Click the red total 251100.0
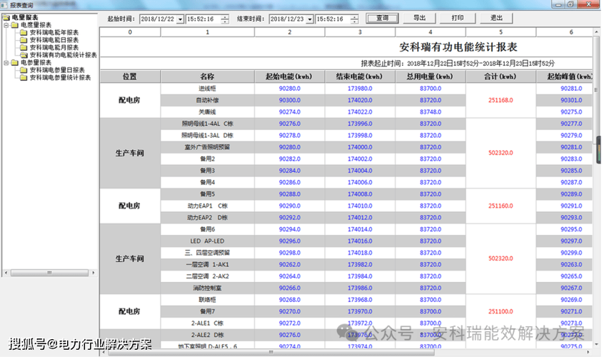Image resolution: width=604 pixels, height=357 pixels. [500, 311]
